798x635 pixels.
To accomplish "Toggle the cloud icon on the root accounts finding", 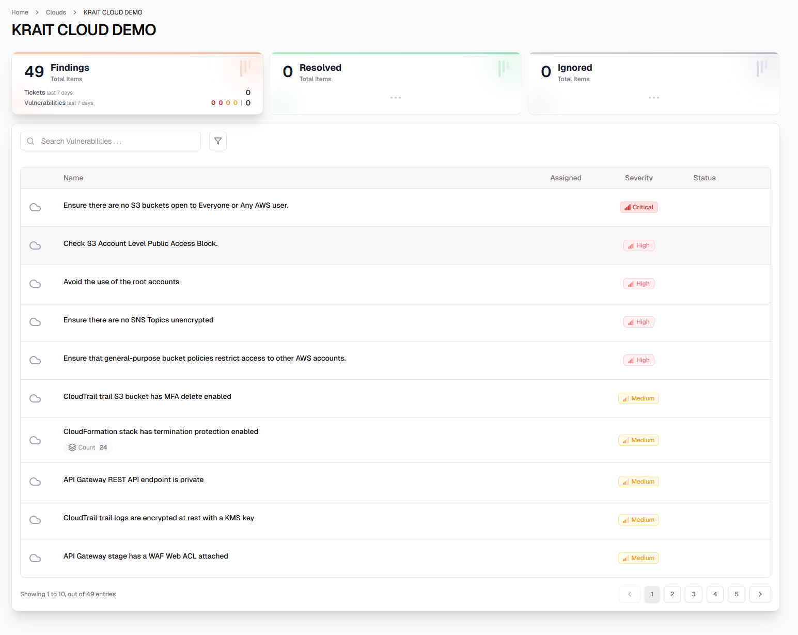I will tap(35, 284).
